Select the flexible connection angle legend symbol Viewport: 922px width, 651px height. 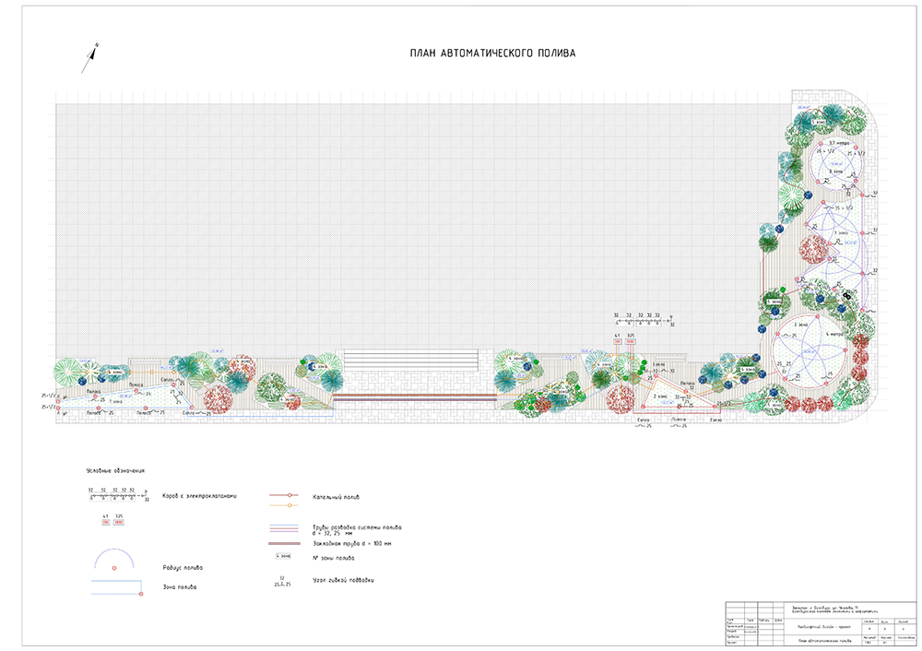click(x=285, y=581)
